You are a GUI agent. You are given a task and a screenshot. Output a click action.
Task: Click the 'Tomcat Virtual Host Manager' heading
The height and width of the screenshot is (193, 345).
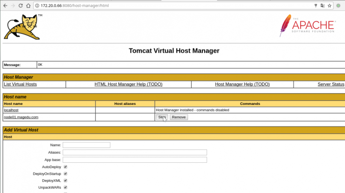point(174,51)
